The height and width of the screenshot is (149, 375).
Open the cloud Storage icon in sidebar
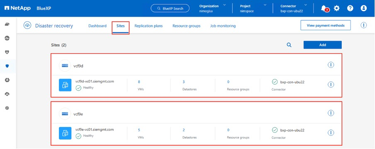pyautogui.click(x=7, y=24)
